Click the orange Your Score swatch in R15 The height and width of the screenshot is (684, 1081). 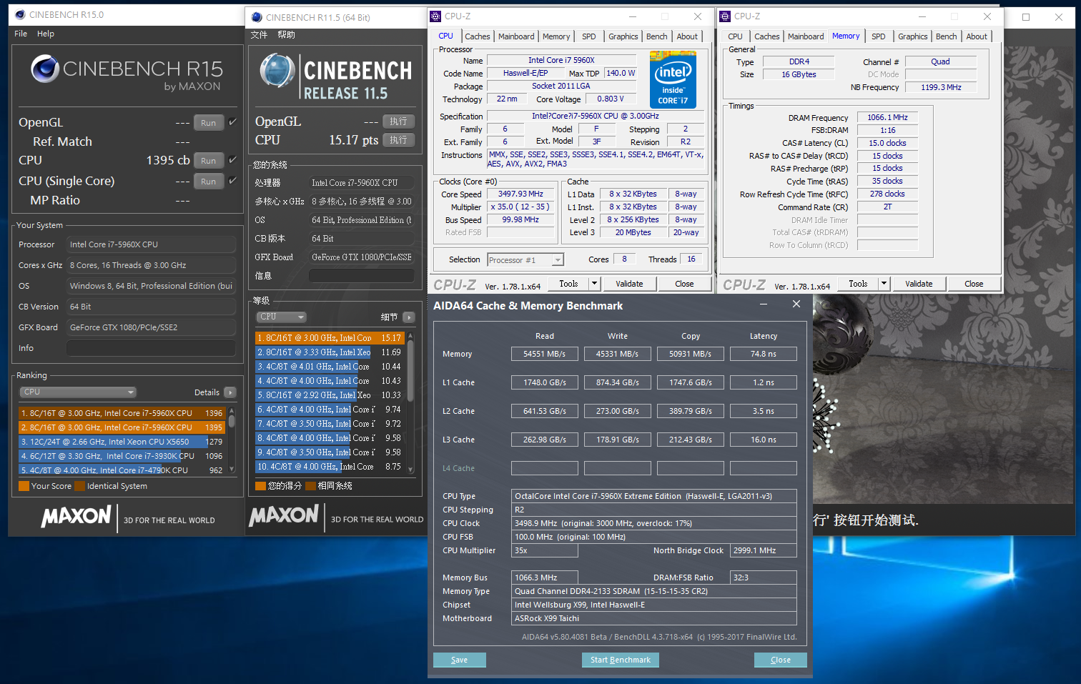click(x=24, y=486)
